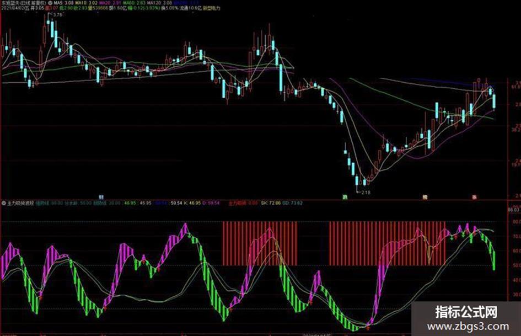Click the 2.18 low price label
This screenshot has width=521, height=336.
tap(366, 193)
